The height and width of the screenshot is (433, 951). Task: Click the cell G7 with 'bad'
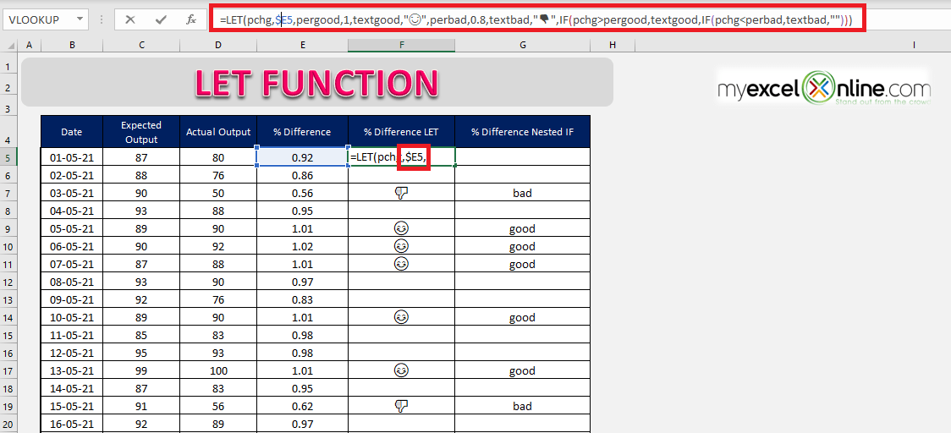click(522, 193)
